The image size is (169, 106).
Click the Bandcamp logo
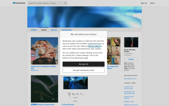pyautogui.click(x=19, y=3)
